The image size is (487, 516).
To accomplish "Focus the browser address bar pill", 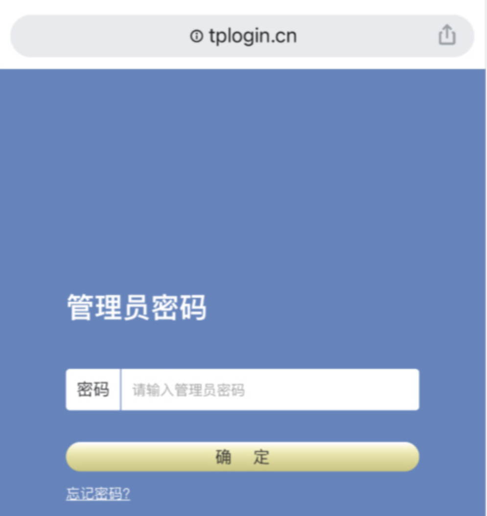I will (242, 36).
